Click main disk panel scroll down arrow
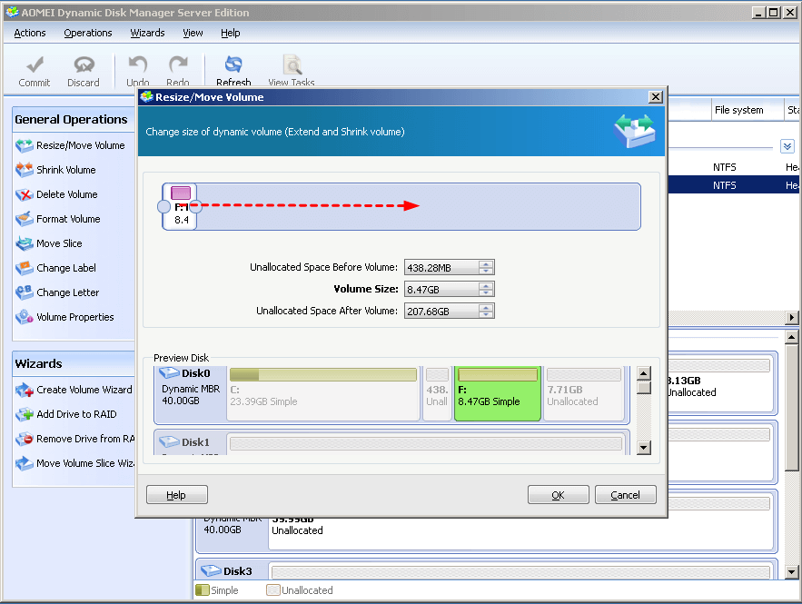Viewport: 802px width, 604px height. pos(792,572)
